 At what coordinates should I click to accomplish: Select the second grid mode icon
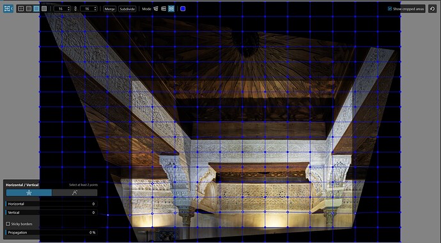(164, 9)
